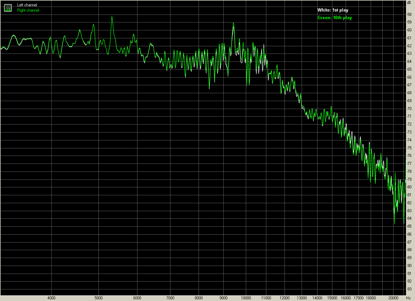The image size is (415, 301).
Task: Click the spectrum graph icon beside the channel legend
Action: 8,8
